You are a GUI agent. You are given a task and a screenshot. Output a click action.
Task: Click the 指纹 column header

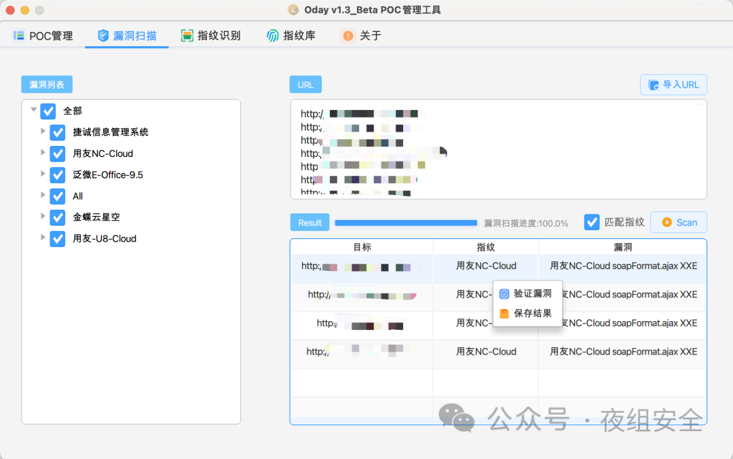coord(486,247)
